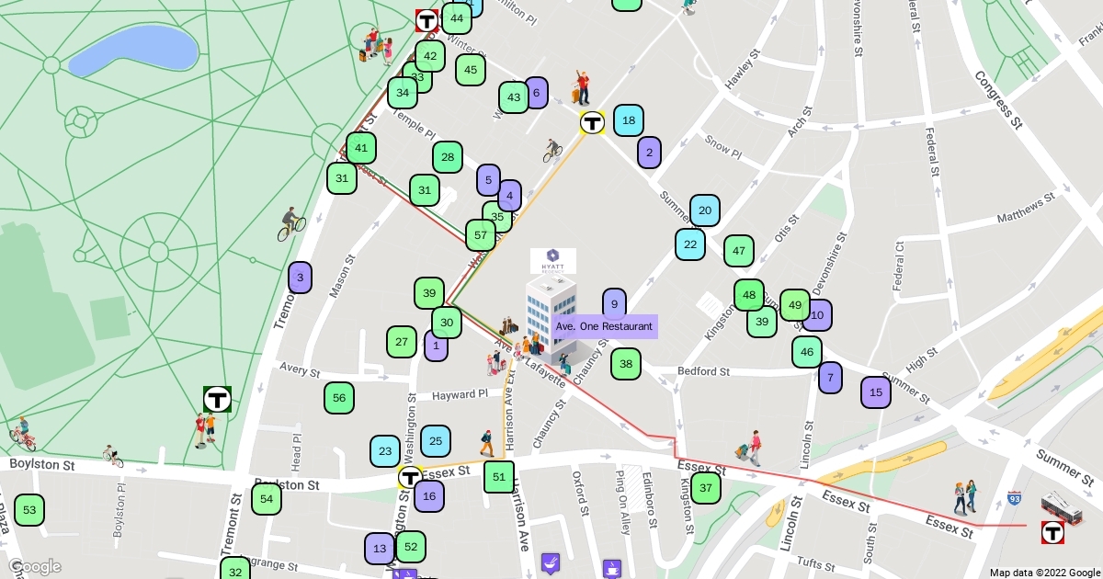This screenshot has height=579, width=1103.
Task: Open green marker number 37
Action: (705, 488)
